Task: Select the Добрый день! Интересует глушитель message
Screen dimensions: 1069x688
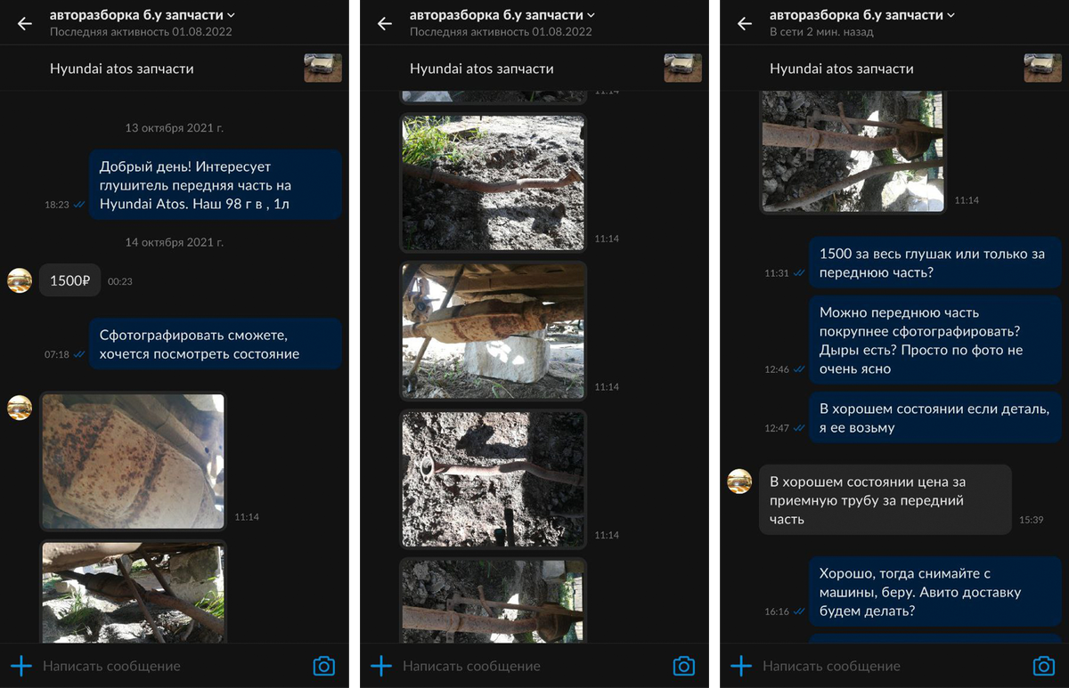Action: tap(215, 185)
